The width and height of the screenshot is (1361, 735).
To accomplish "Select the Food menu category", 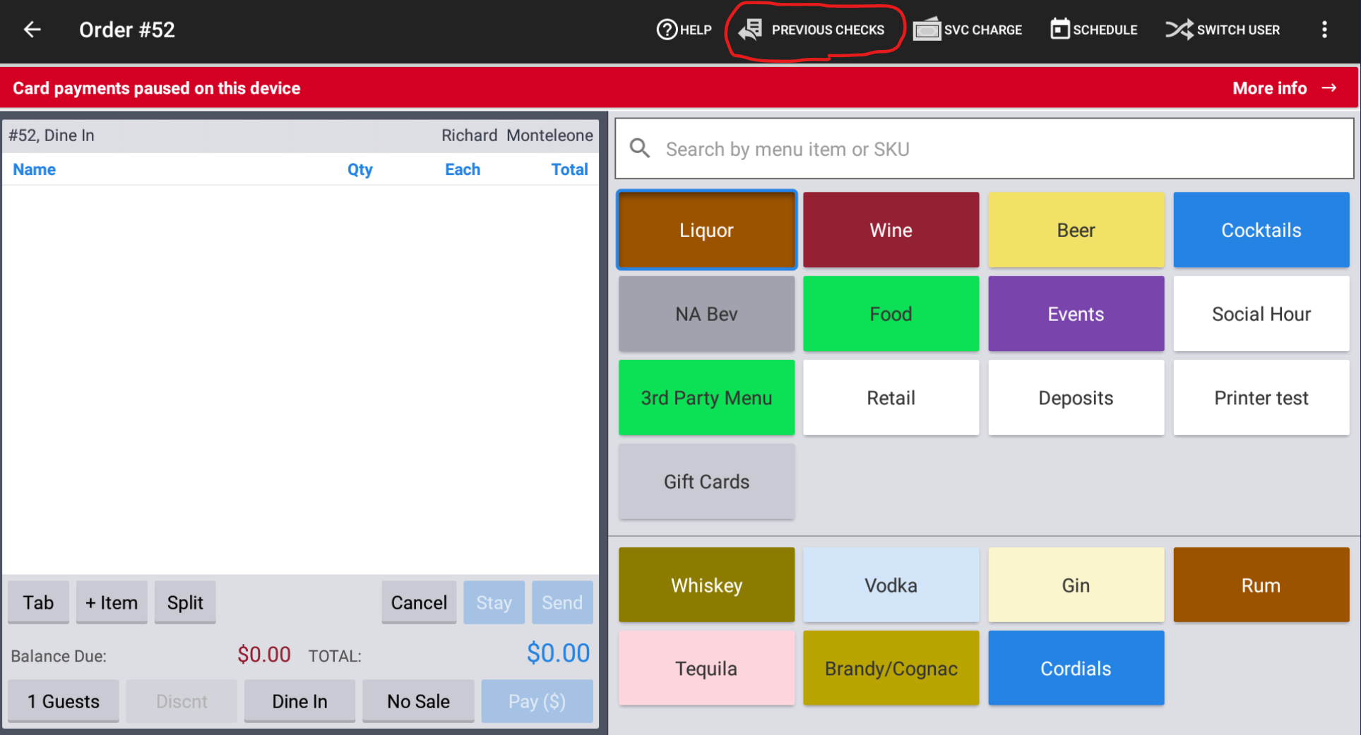I will [x=891, y=314].
